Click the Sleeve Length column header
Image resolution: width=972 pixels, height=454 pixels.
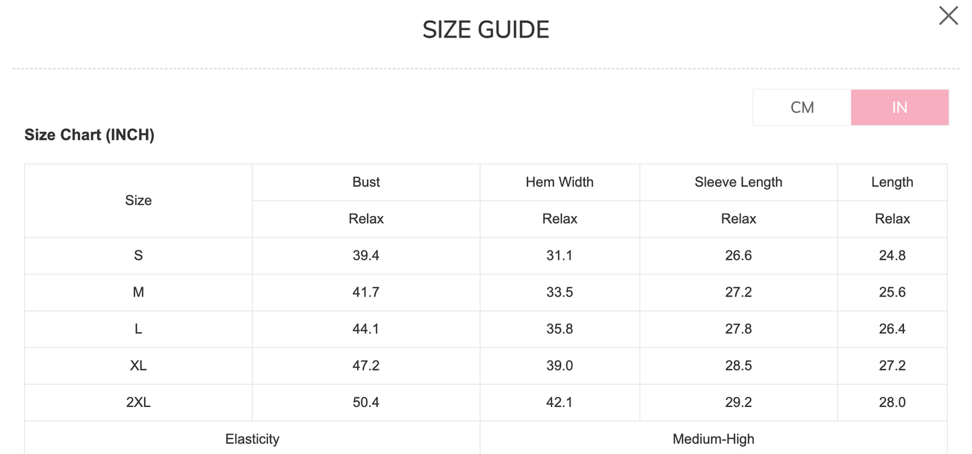click(738, 182)
